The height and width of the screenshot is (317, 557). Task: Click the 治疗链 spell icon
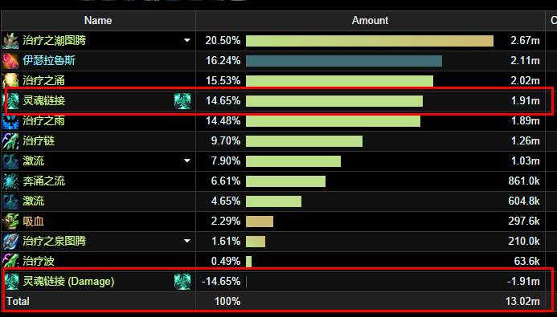[x=10, y=141]
